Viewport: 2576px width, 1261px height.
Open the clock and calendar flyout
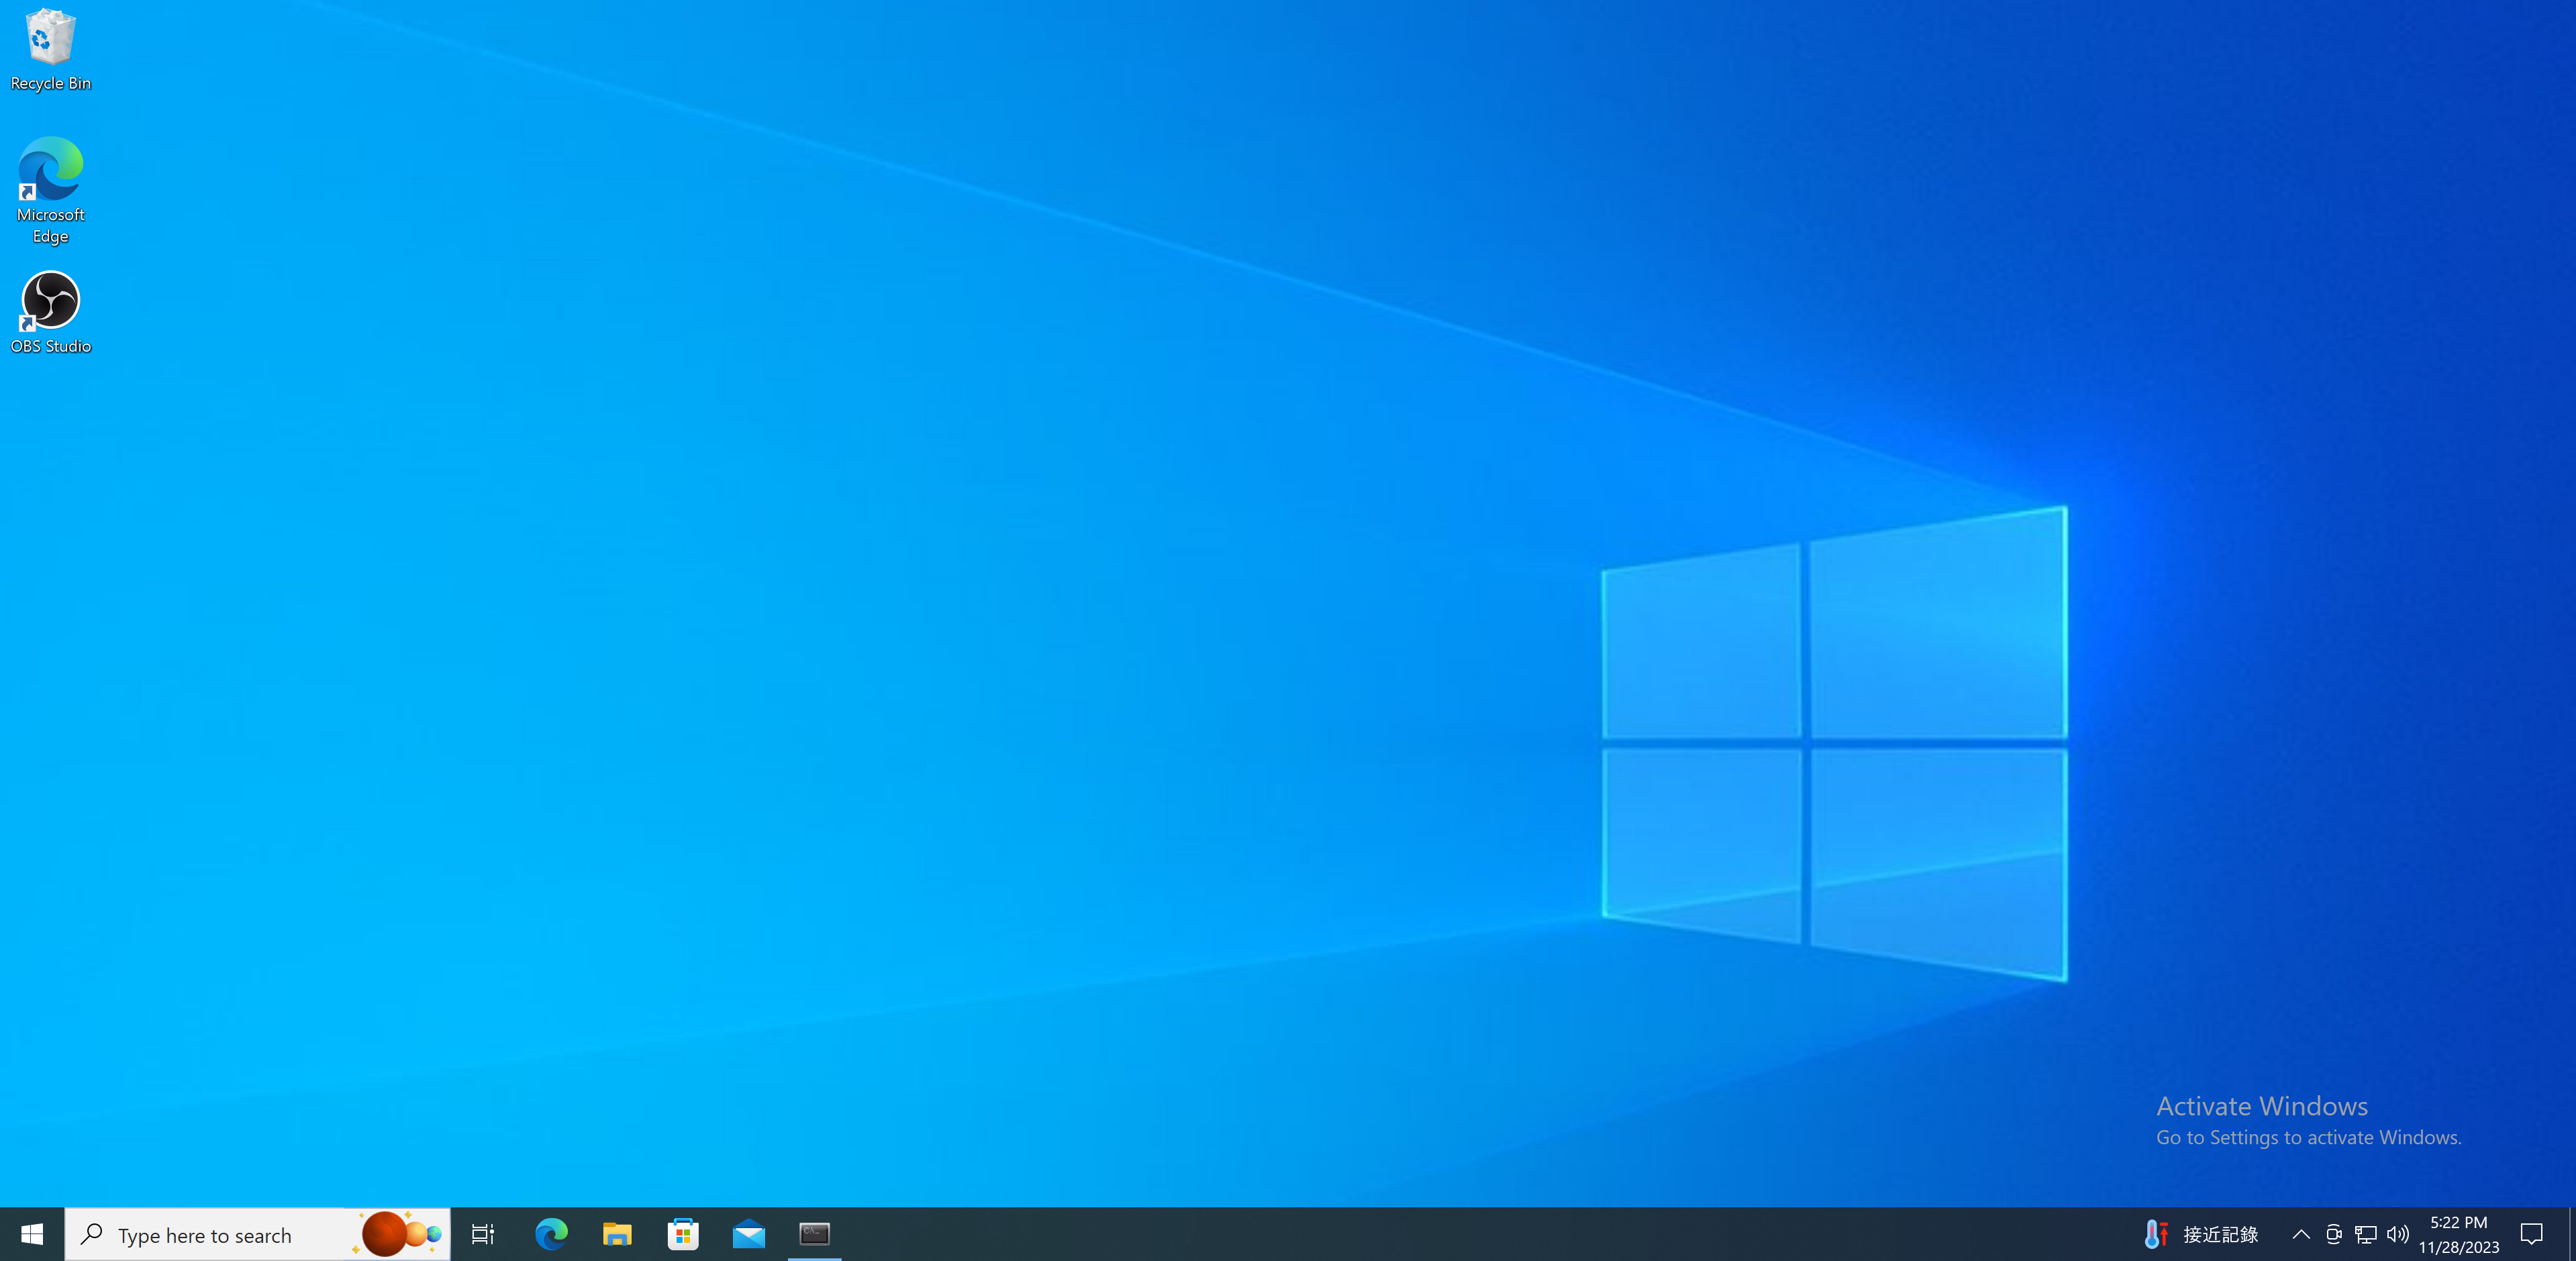(x=2458, y=1234)
